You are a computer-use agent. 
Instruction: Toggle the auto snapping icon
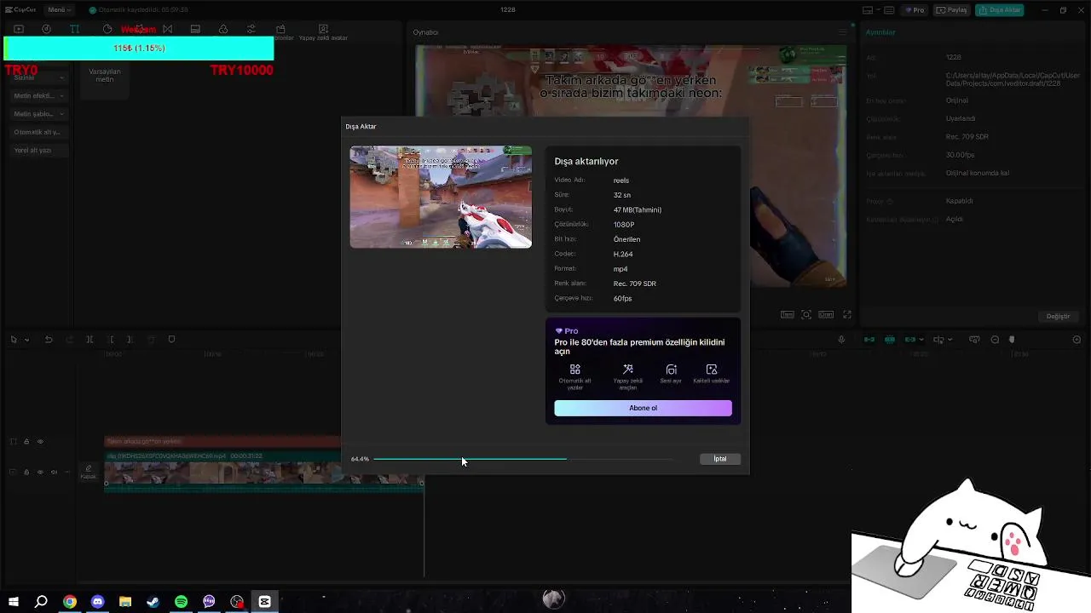coord(890,340)
